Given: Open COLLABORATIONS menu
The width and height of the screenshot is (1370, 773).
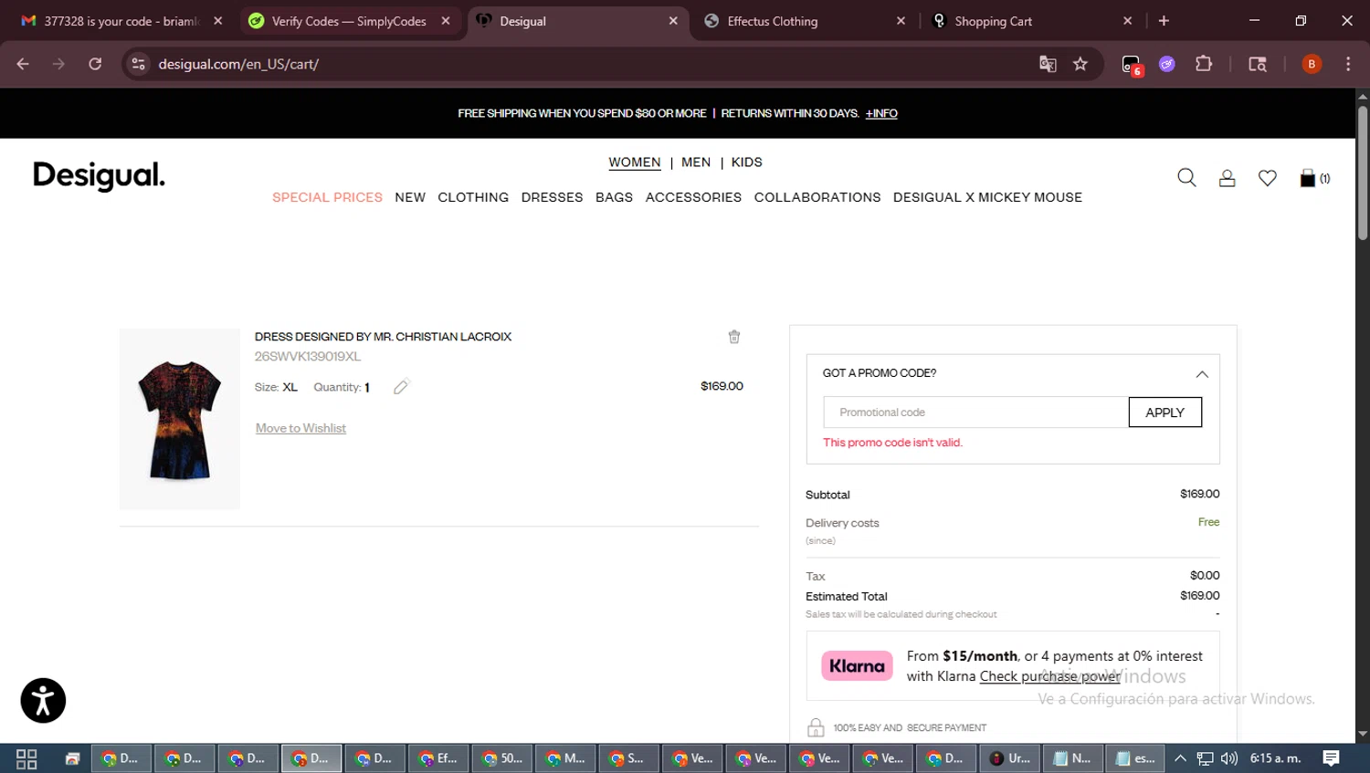Looking at the screenshot, I should (x=817, y=197).
